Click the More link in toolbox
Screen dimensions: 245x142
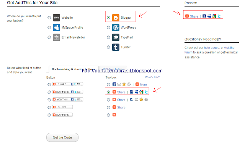143,84
